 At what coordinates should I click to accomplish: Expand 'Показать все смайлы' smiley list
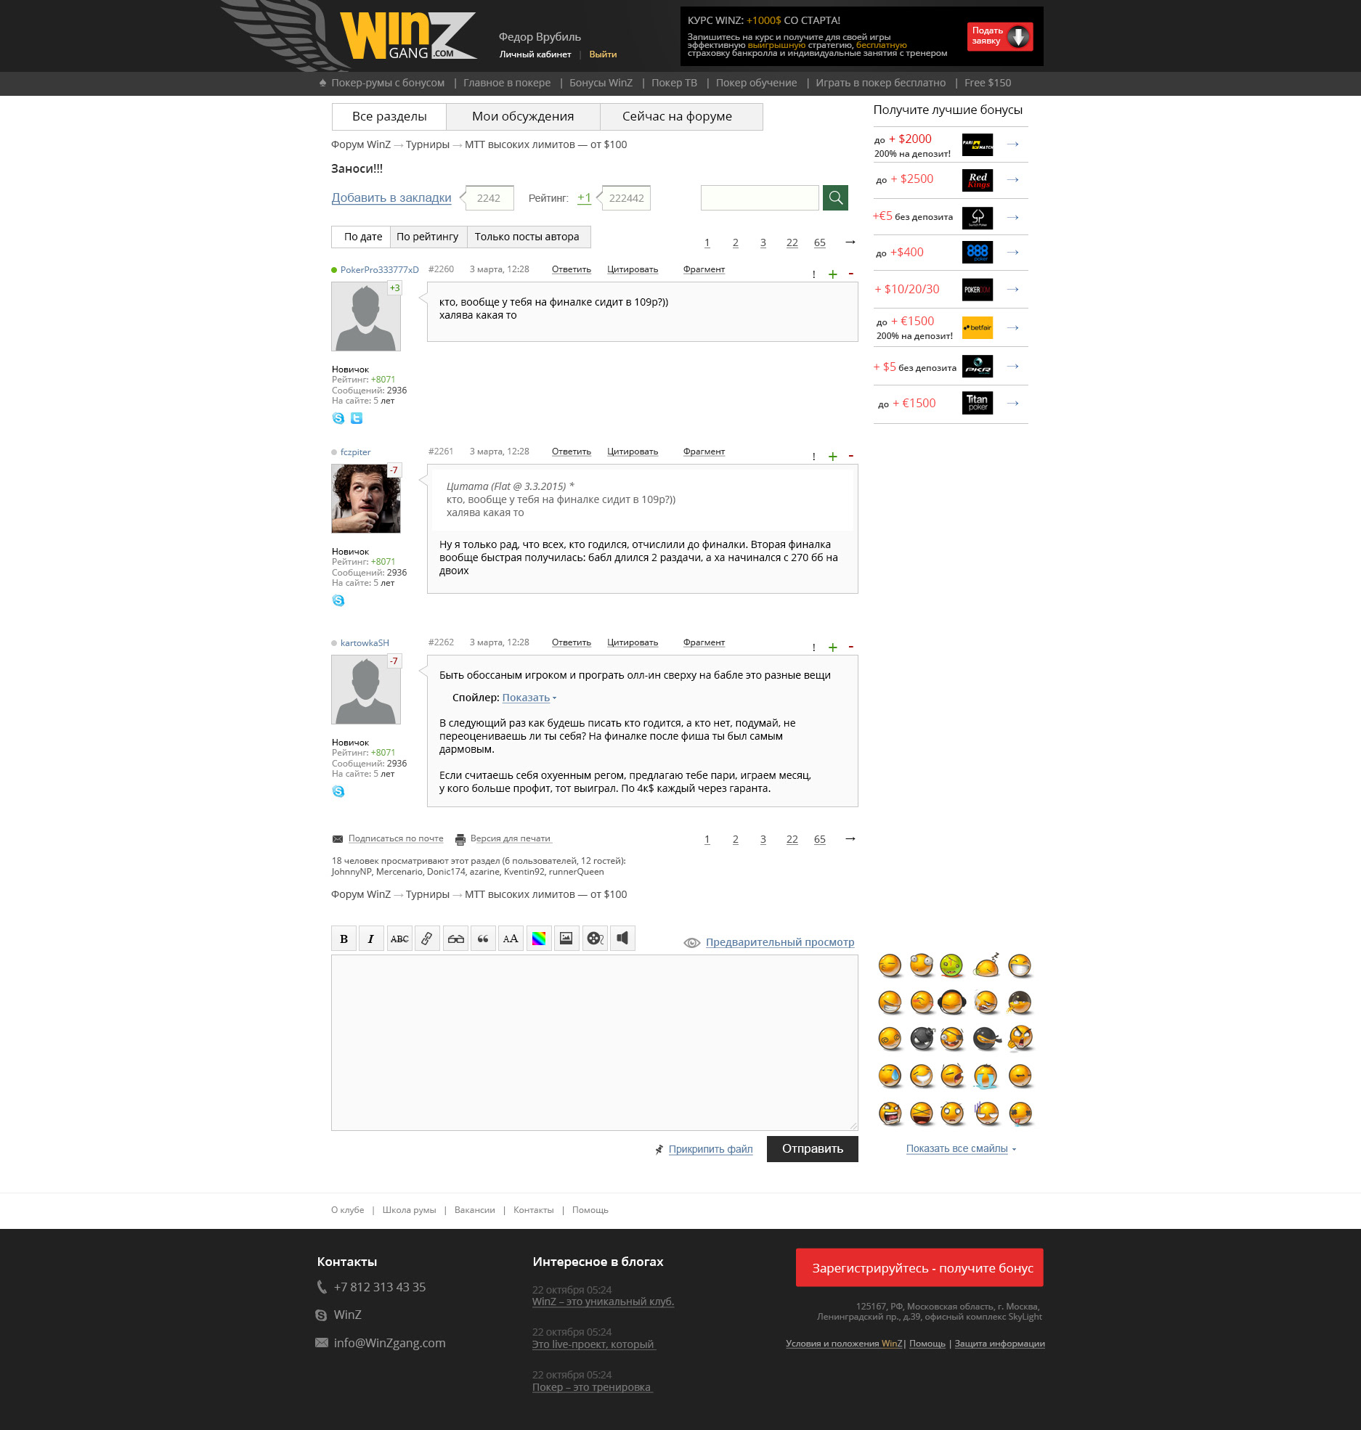pyautogui.click(x=957, y=1148)
